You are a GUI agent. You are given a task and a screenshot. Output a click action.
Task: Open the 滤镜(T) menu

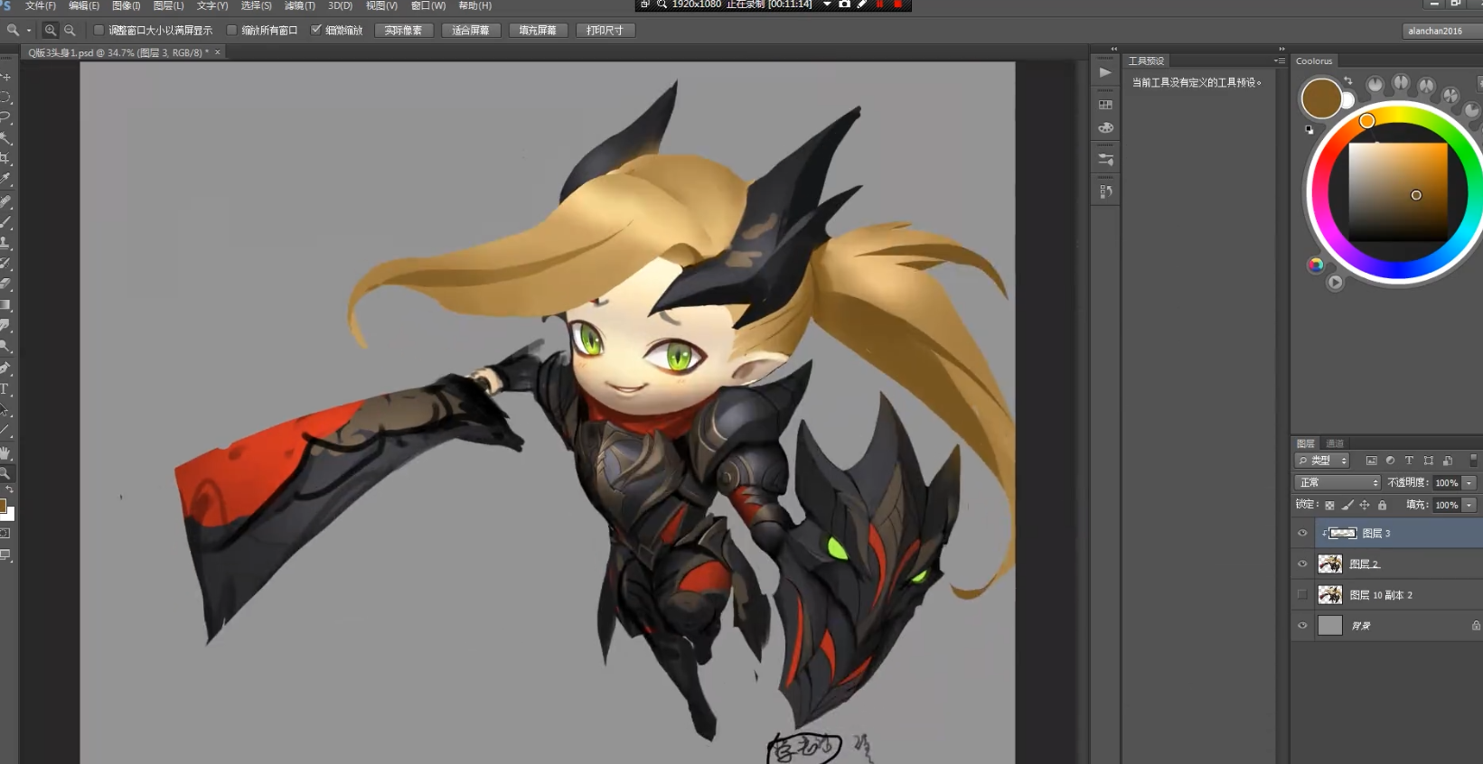300,5
